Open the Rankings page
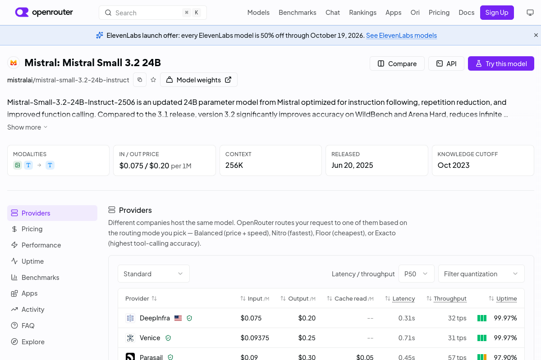 tap(362, 13)
